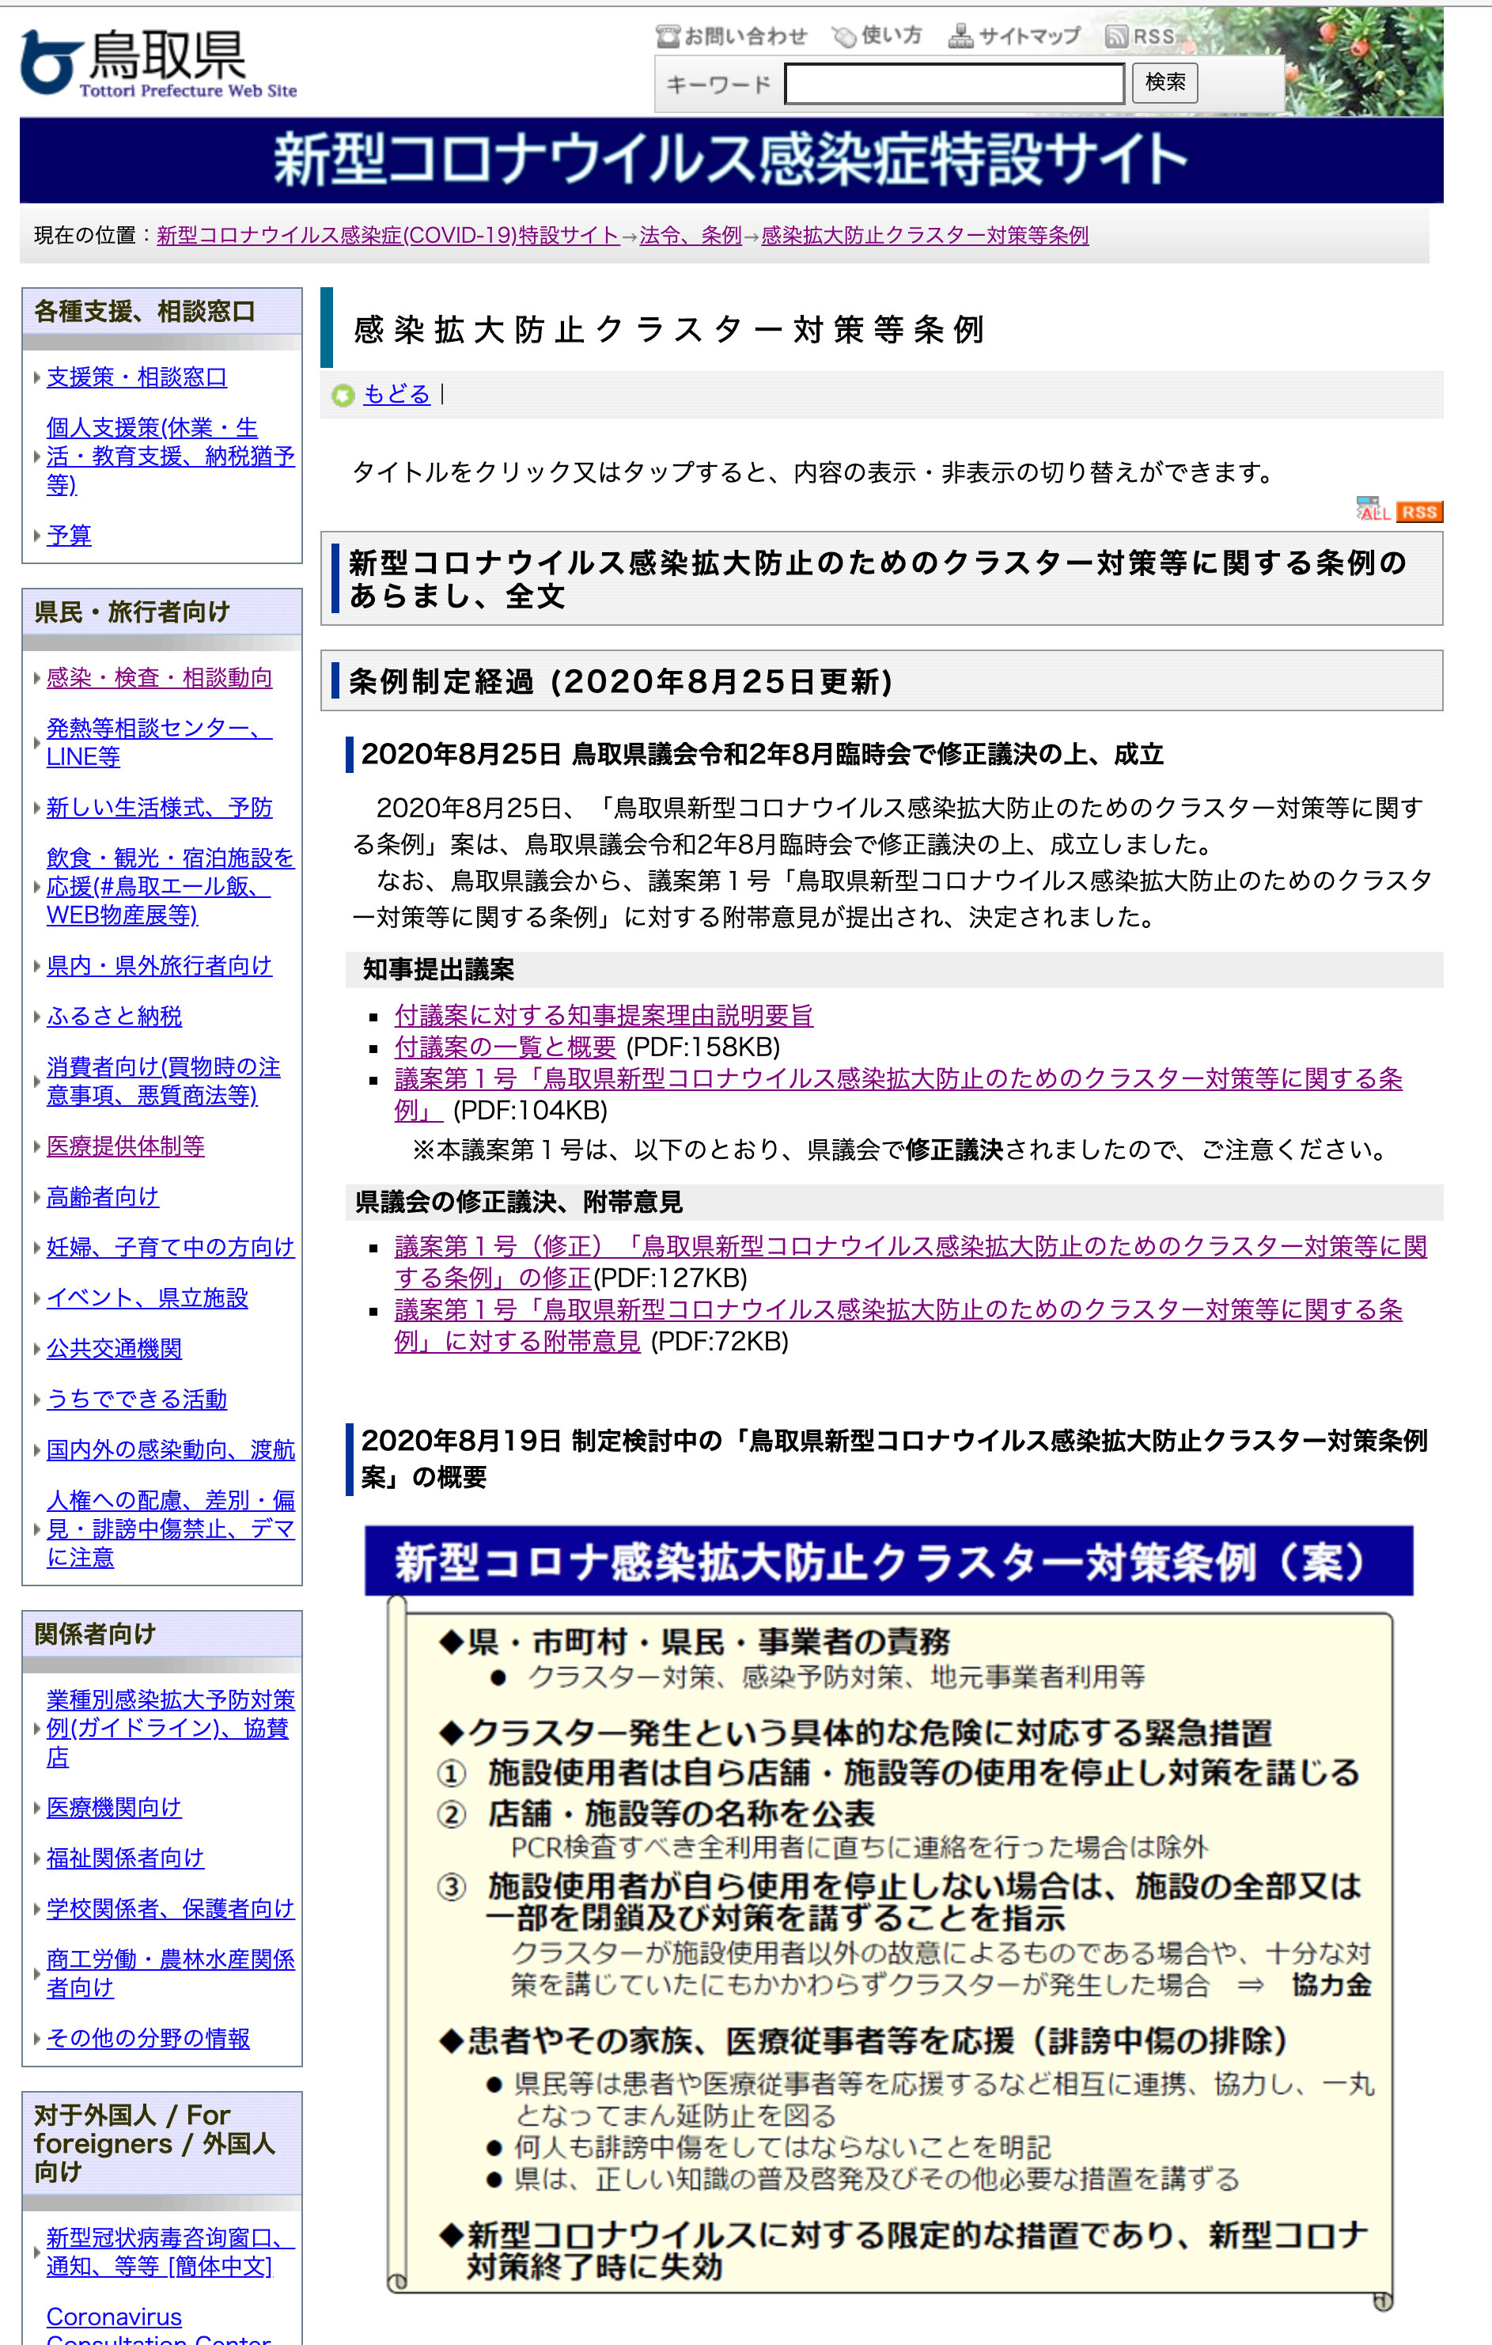
Task: Open 議案第１号 附帯意見 PDF link
Action: [898, 1324]
